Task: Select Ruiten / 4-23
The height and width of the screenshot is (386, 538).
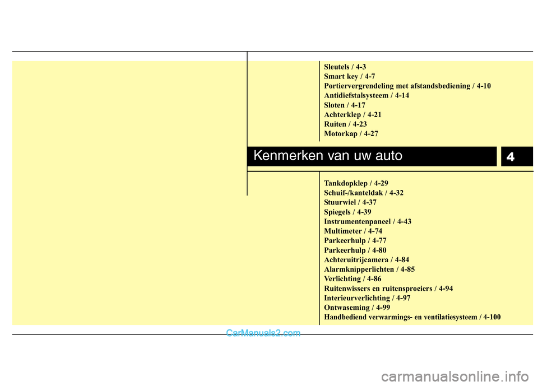Action: coord(345,124)
